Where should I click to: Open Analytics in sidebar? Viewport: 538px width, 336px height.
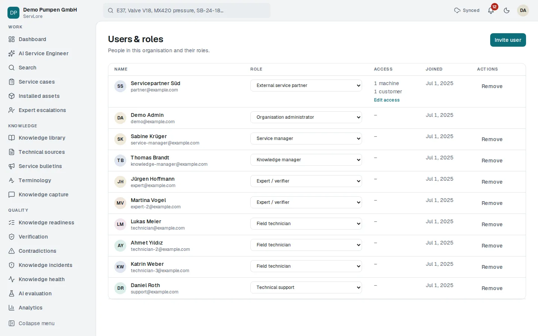48,308
